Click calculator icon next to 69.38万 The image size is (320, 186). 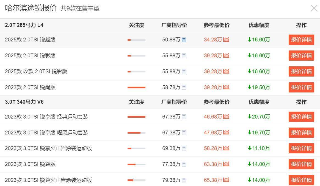[x=184, y=148]
